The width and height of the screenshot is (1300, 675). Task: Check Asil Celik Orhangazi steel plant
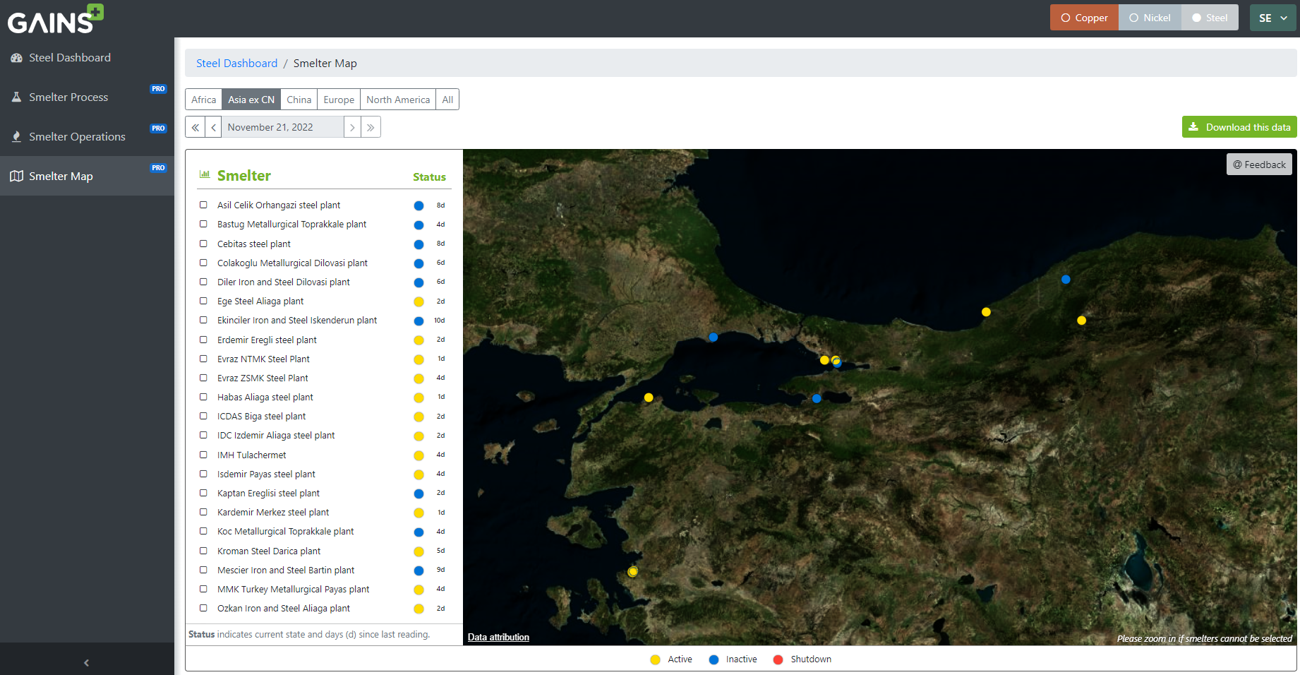point(203,205)
